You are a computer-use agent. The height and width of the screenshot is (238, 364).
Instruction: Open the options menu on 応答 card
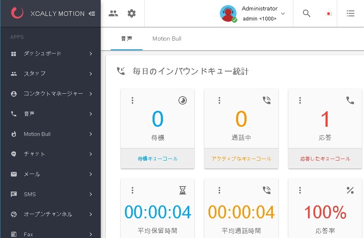tap(300, 100)
